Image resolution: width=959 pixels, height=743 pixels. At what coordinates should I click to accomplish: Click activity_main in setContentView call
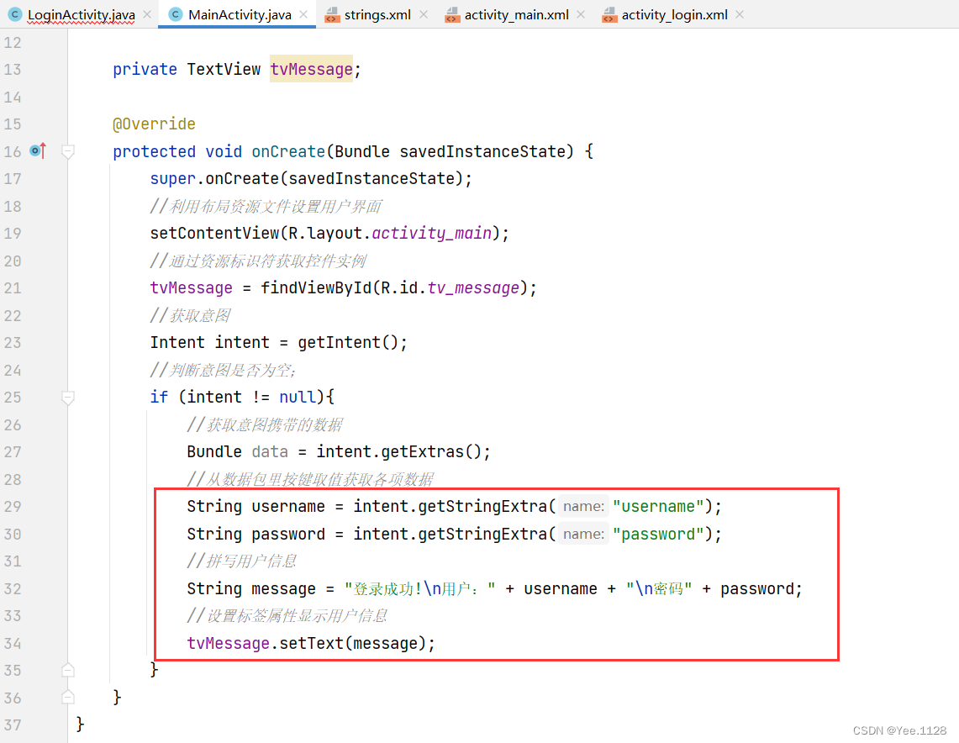(432, 233)
